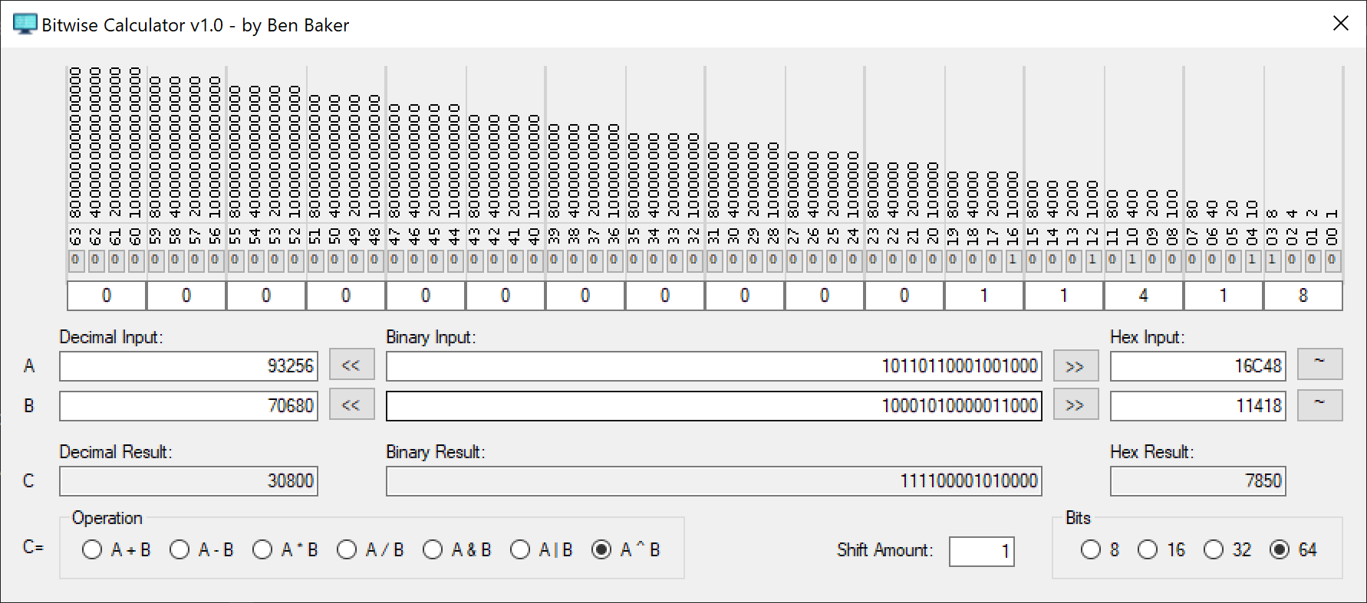1367x603 pixels.
Task: Select the A * B operation
Action: 285,550
